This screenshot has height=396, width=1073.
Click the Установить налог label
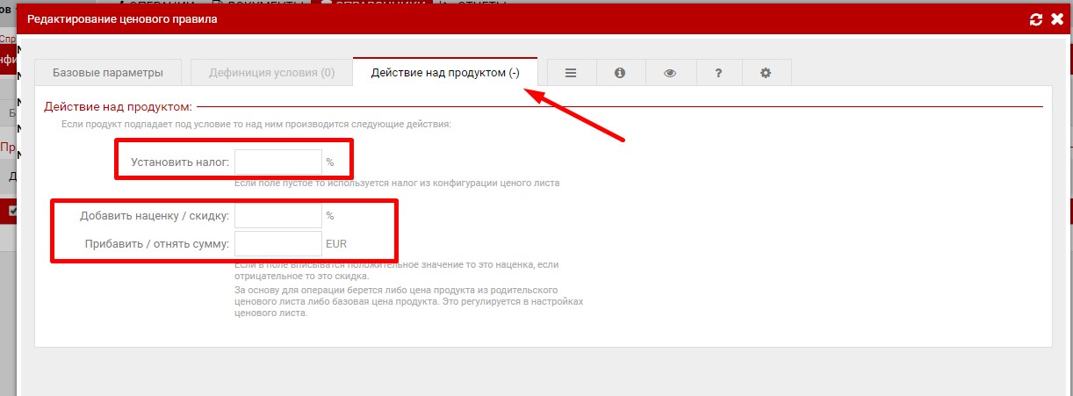pos(180,162)
